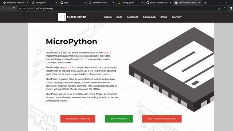Close the PyPy tab
233x131 pixels.
tap(85, 3)
